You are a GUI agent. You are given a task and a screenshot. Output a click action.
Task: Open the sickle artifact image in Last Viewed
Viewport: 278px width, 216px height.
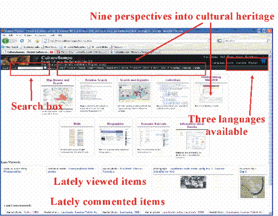[x=252, y=187]
